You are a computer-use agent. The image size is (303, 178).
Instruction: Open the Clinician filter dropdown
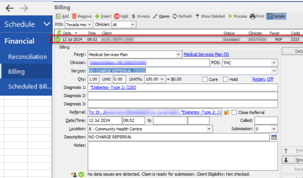click(132, 25)
